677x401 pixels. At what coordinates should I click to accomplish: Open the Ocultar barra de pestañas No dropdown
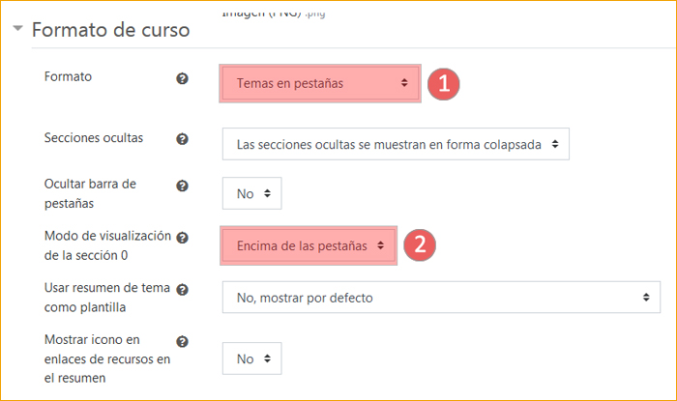coord(251,194)
